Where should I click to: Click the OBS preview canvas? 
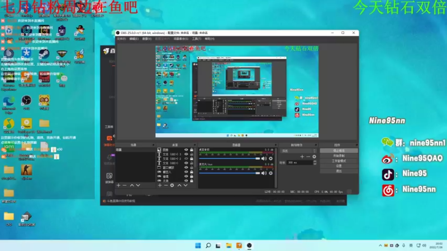coord(237,91)
